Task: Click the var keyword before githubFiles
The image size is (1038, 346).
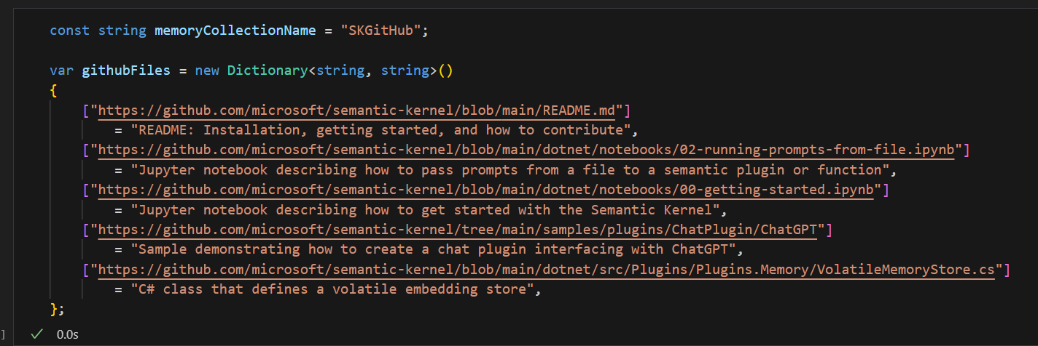Action: pyautogui.click(x=62, y=71)
